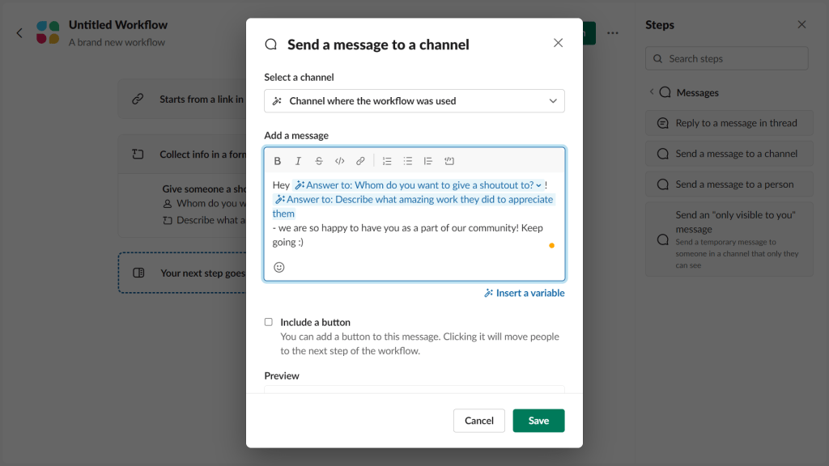
Task: Create a bulleted list in the message
Action: pos(407,161)
